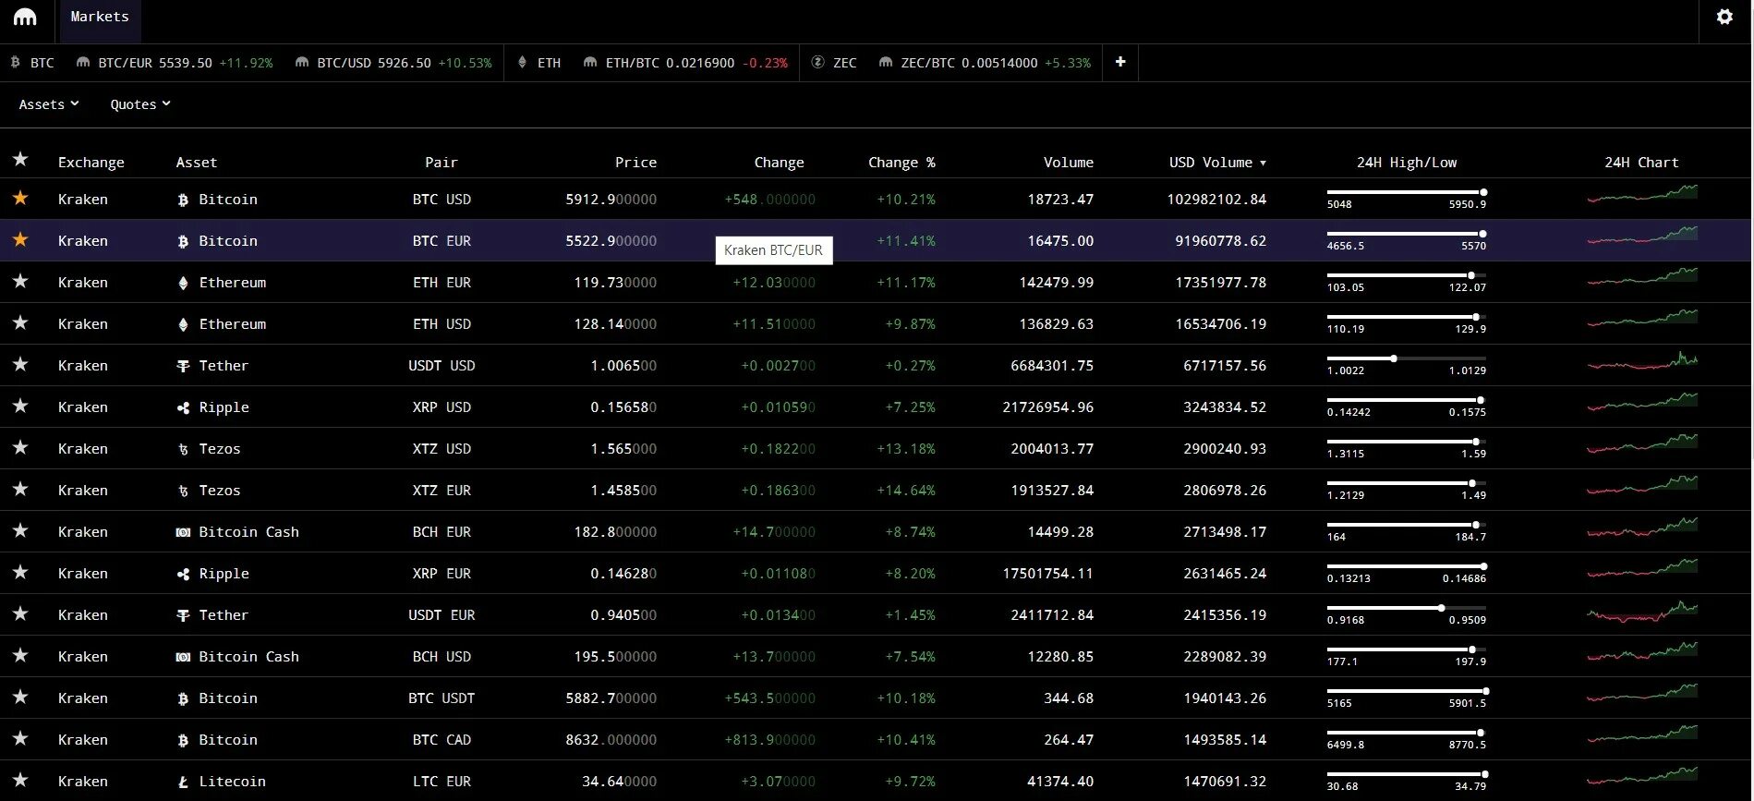Viewport: 1754px width, 801px height.
Task: Select the ETH asset ticker group
Action: pos(539,63)
